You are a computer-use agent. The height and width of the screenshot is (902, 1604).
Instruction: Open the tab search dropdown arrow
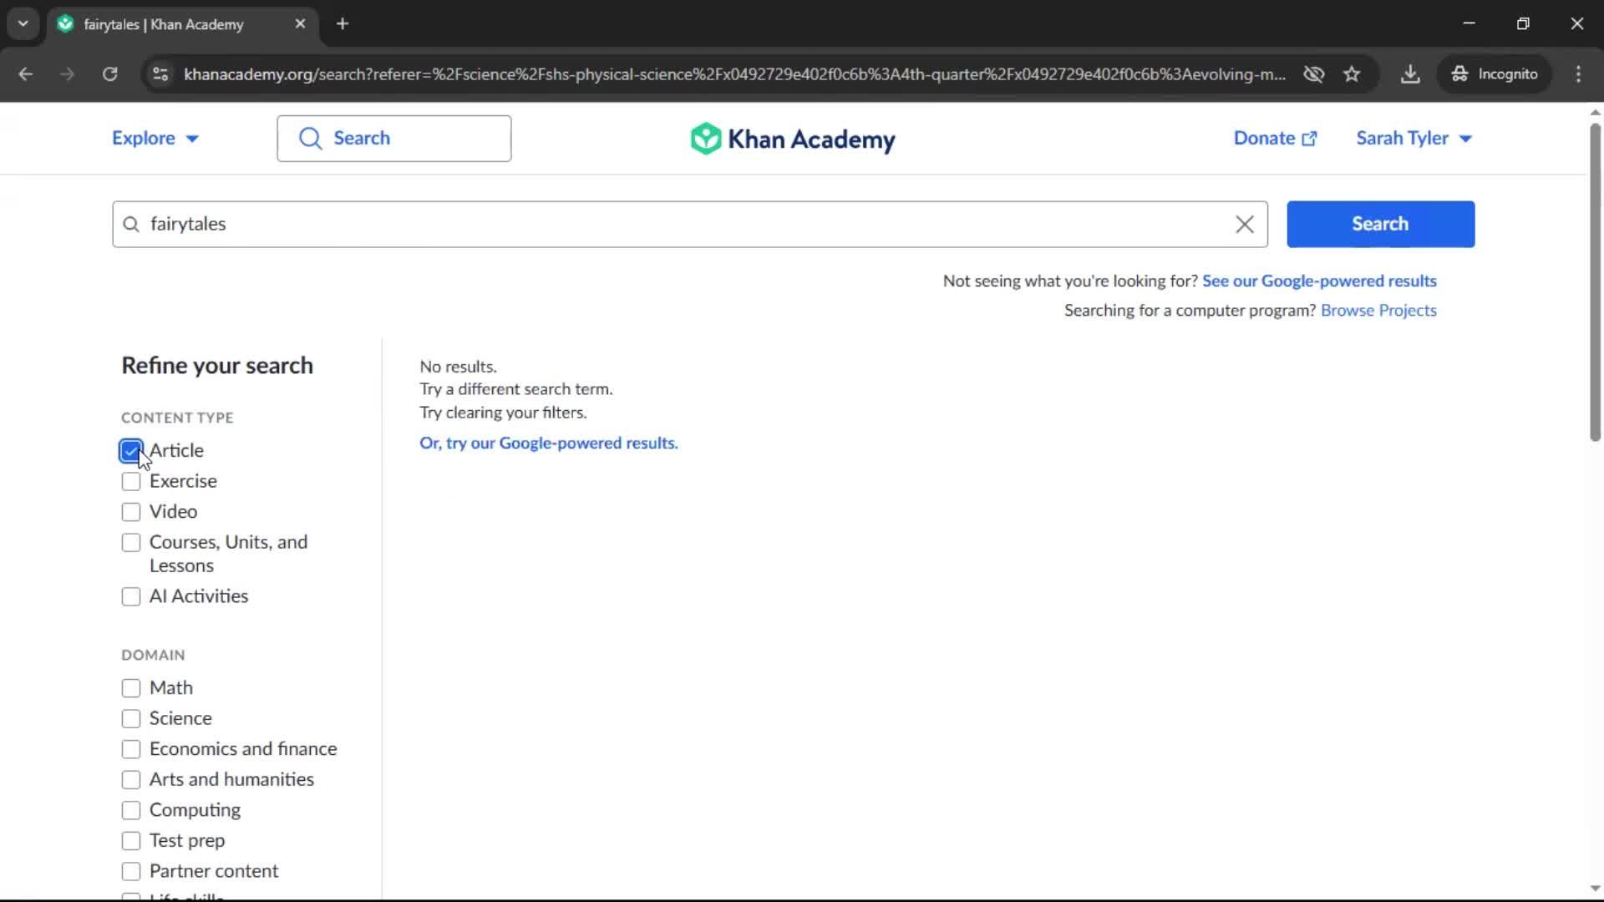point(23,24)
